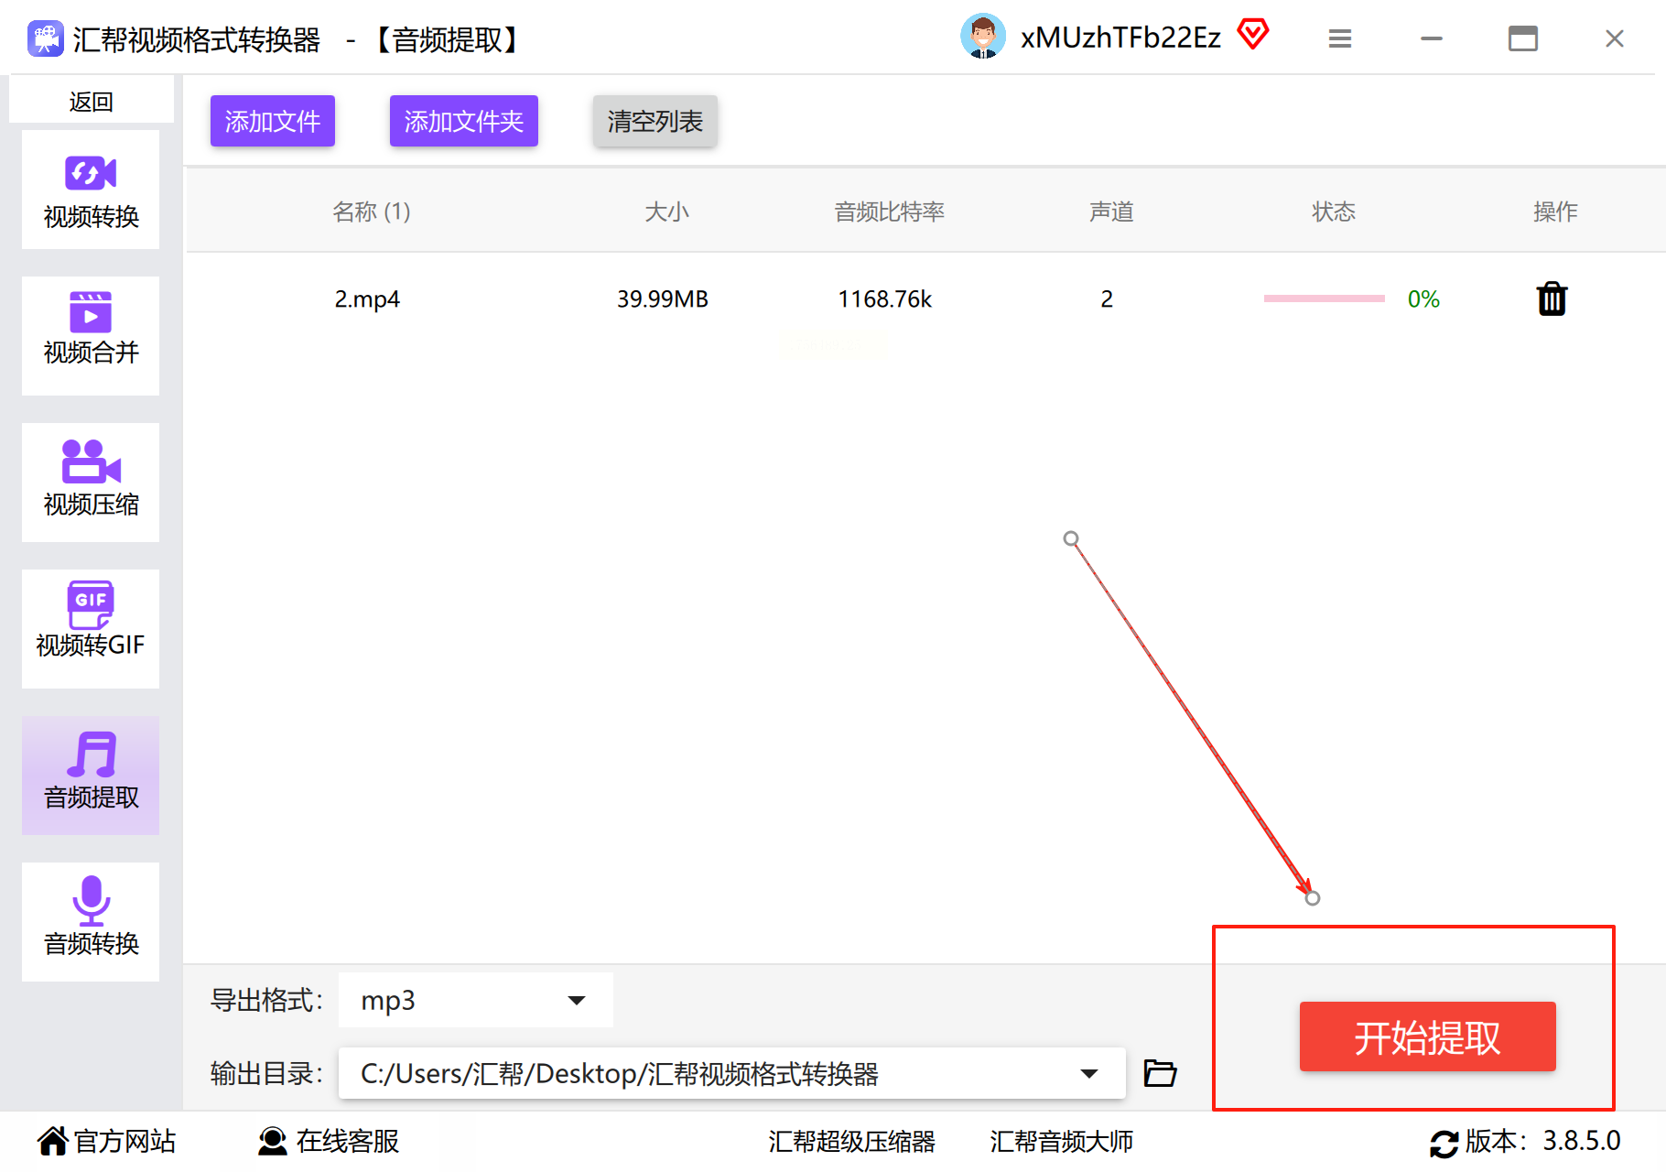
Task: Start extraction with 开始提取 button
Action: click(x=1428, y=1036)
